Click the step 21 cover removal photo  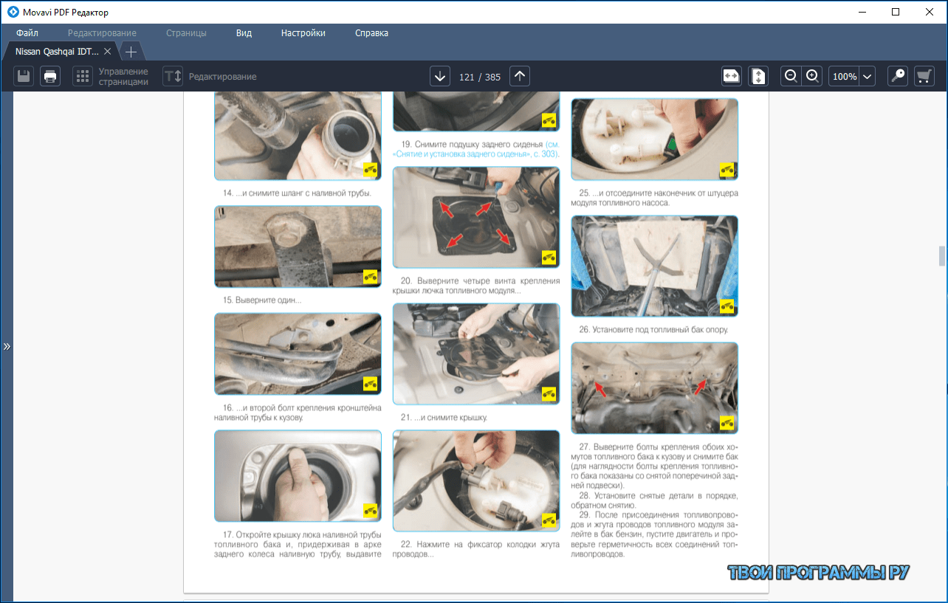(x=476, y=354)
